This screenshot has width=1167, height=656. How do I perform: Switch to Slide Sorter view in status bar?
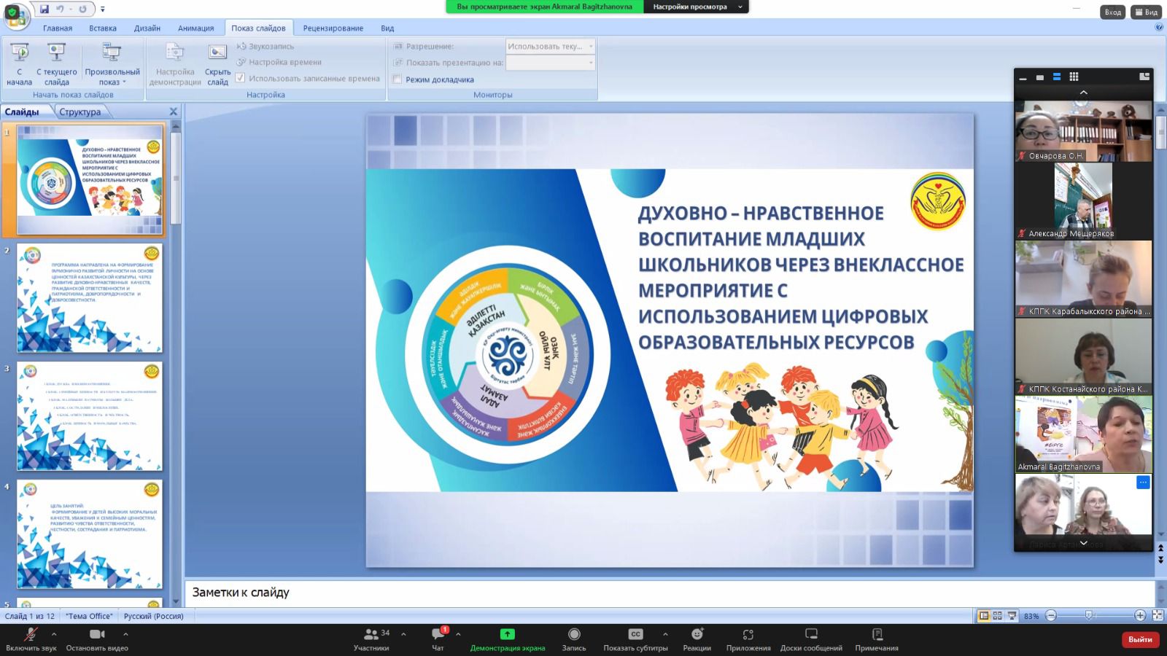coord(997,616)
